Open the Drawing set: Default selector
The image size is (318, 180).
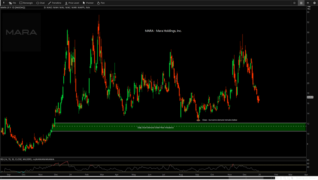[x=306, y=178]
